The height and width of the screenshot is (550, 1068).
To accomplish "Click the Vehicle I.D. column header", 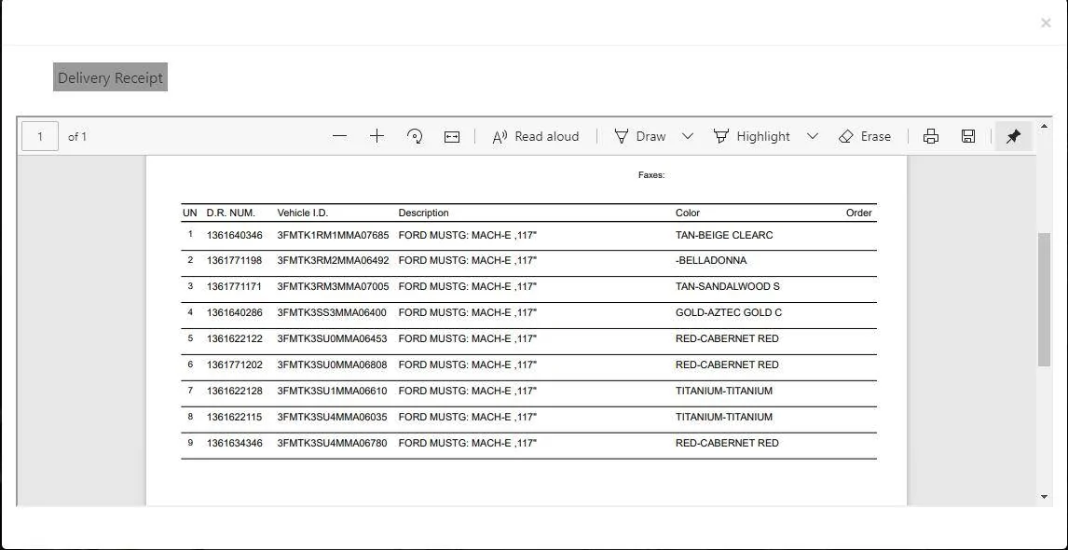I will point(303,213).
